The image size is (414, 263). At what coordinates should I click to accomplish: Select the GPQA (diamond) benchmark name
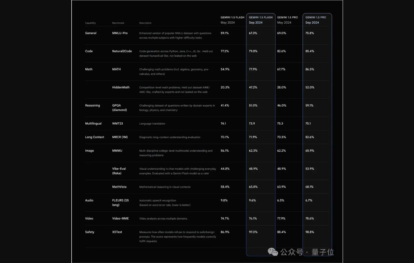pyautogui.click(x=119, y=108)
